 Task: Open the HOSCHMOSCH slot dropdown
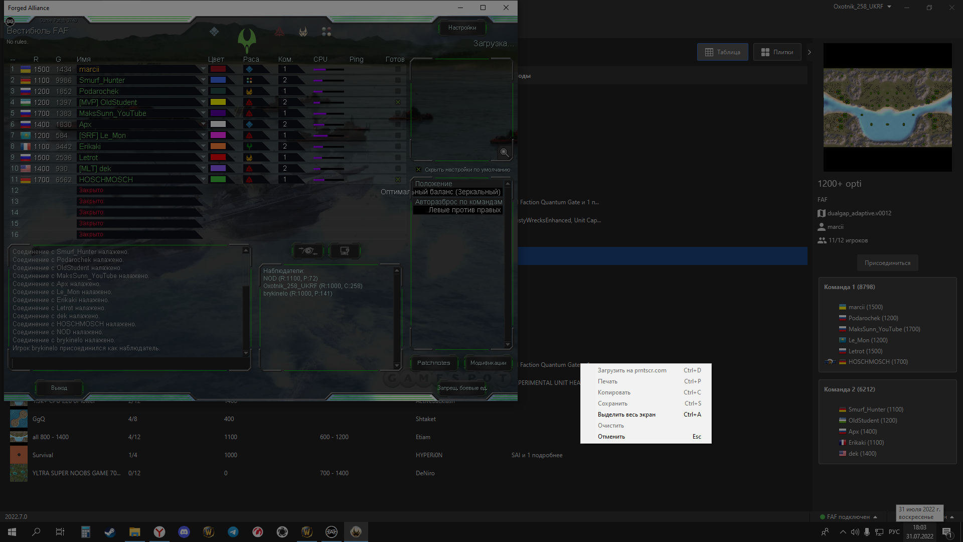click(203, 180)
